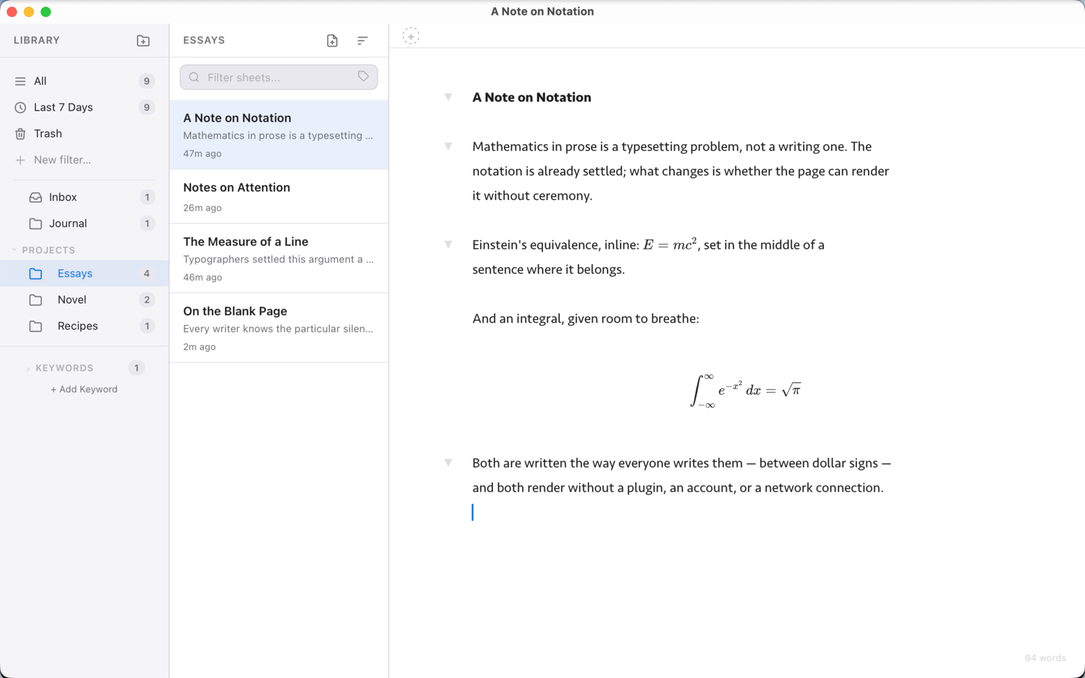Click the Journal folder icon

[36, 224]
